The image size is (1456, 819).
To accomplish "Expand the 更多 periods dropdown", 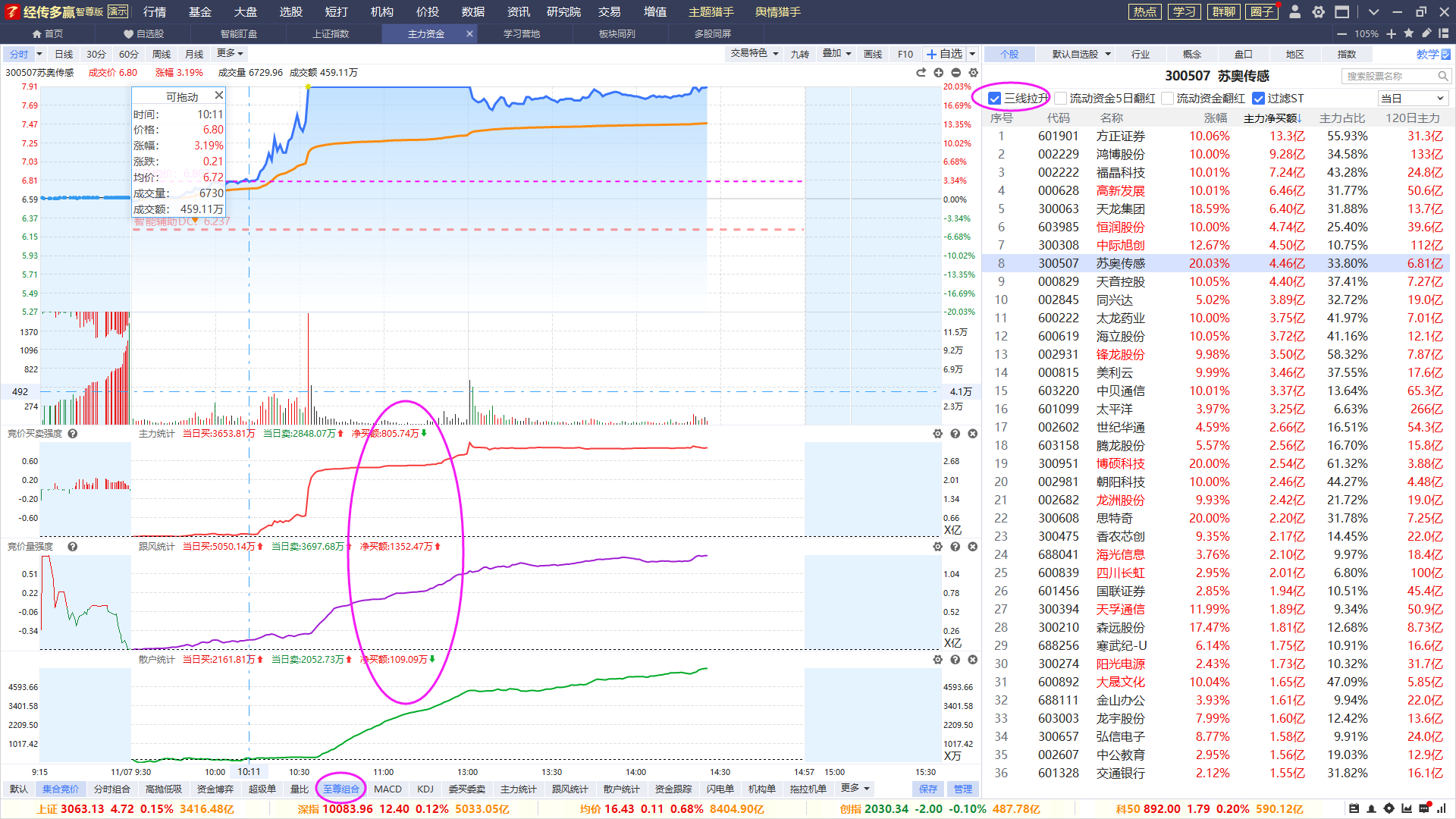I will [x=230, y=54].
